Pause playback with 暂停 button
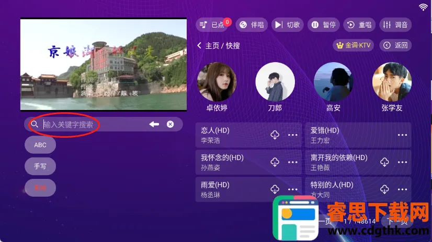The image size is (432, 242). coord(323,25)
